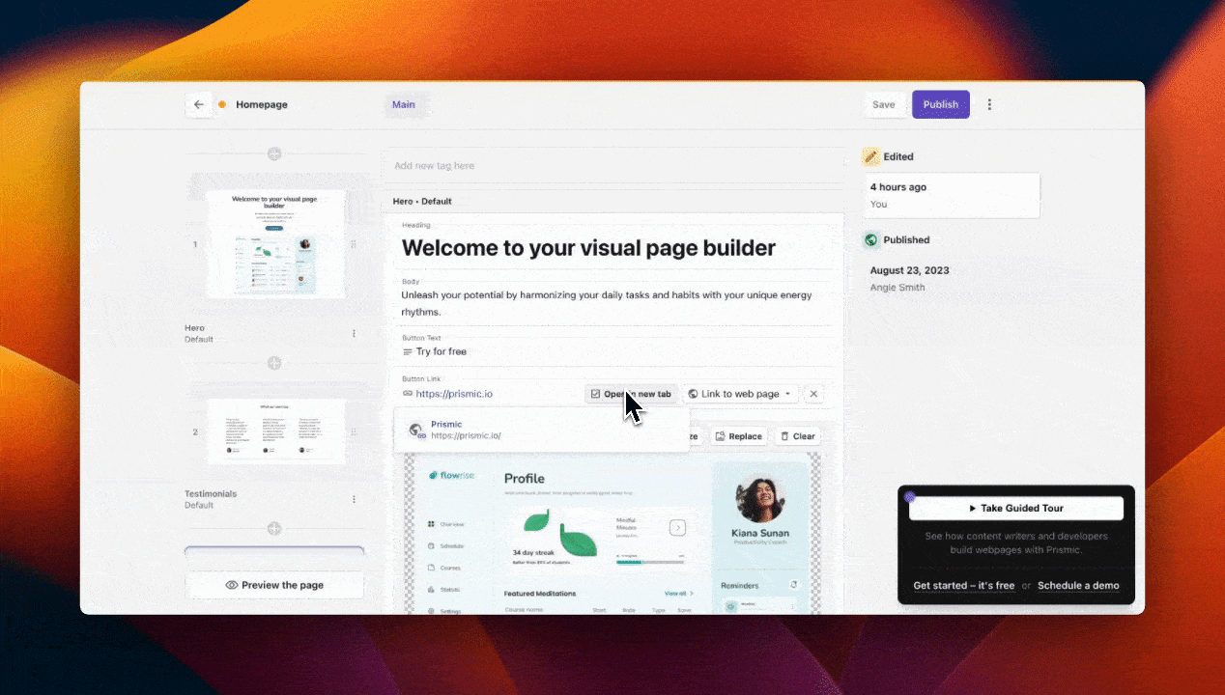Viewport: 1225px width, 695px height.
Task: Click the pencil icon next to Edited
Action: 873,156
